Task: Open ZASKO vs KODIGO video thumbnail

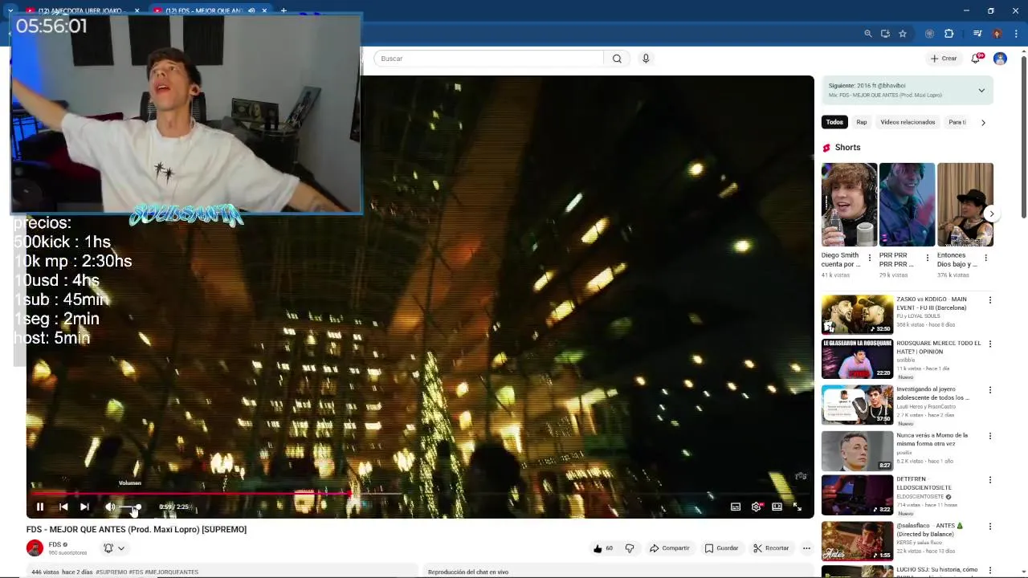Action: [857, 315]
